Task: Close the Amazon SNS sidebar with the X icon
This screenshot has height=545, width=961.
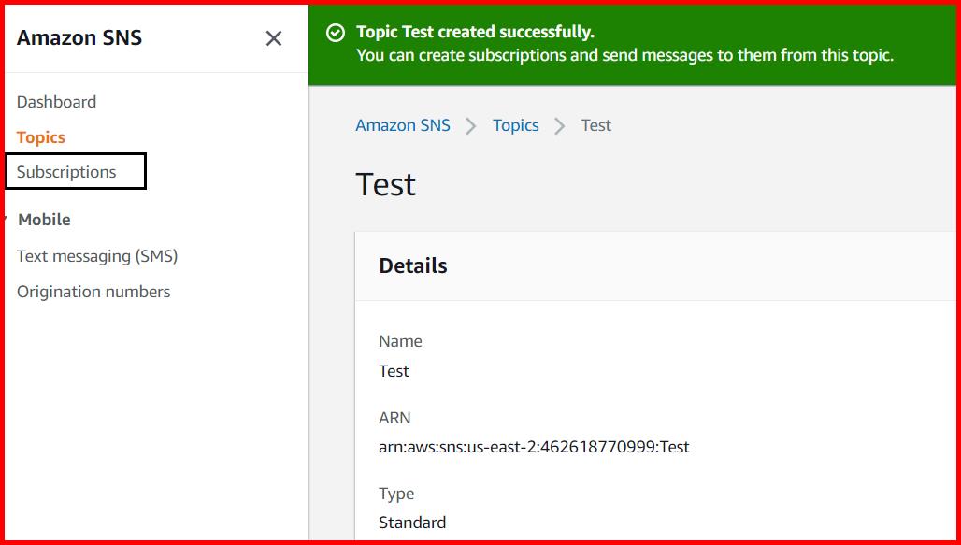Action: click(x=273, y=38)
